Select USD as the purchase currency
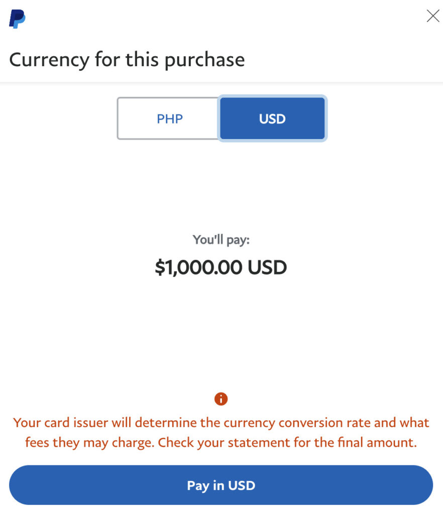Viewport: 443px width, 514px height. pos(272,118)
